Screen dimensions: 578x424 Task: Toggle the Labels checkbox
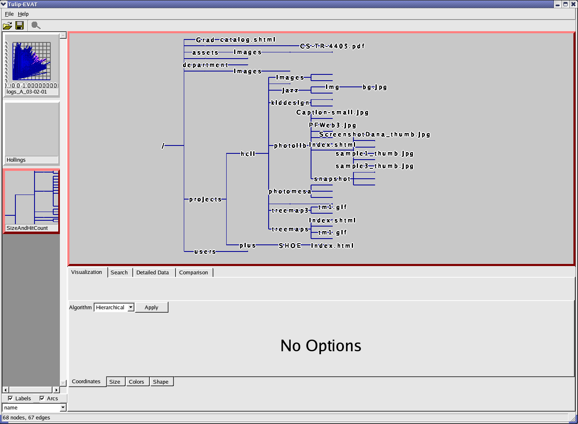coord(10,398)
